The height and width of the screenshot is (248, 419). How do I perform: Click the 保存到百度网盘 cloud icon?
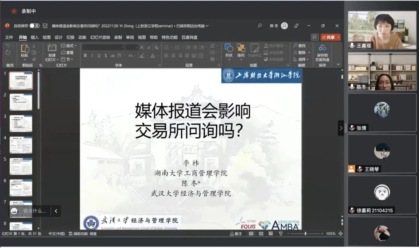pyautogui.click(x=322, y=48)
